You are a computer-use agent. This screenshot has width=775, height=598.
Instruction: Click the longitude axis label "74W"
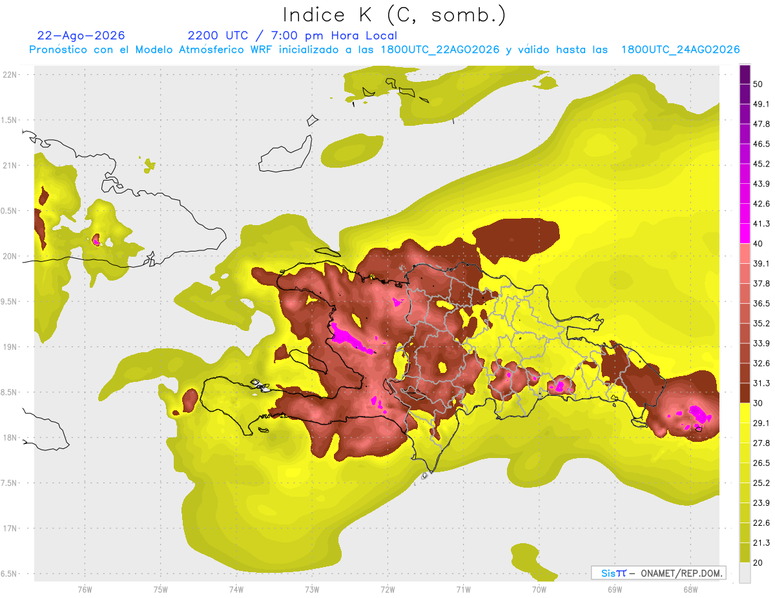click(x=236, y=590)
